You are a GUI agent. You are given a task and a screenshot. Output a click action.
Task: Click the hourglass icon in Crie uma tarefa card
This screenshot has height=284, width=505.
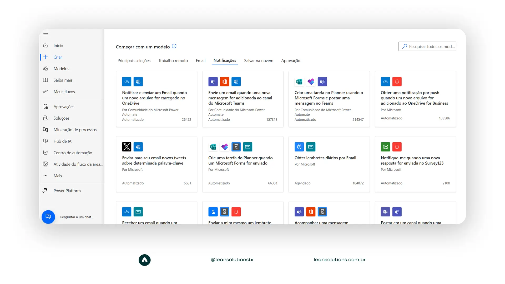point(236,147)
